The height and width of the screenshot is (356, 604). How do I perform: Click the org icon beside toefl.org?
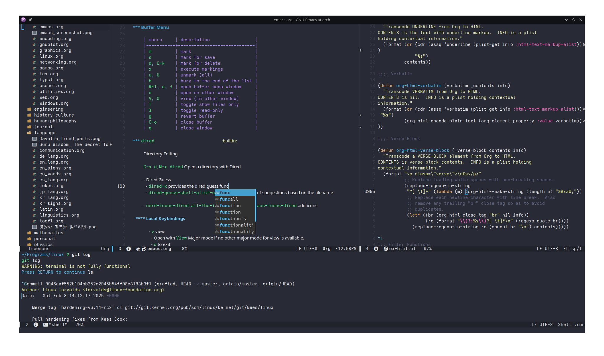point(34,221)
